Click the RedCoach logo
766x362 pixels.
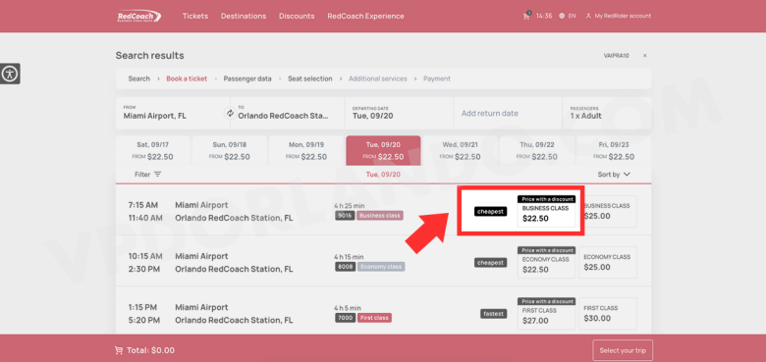point(139,16)
